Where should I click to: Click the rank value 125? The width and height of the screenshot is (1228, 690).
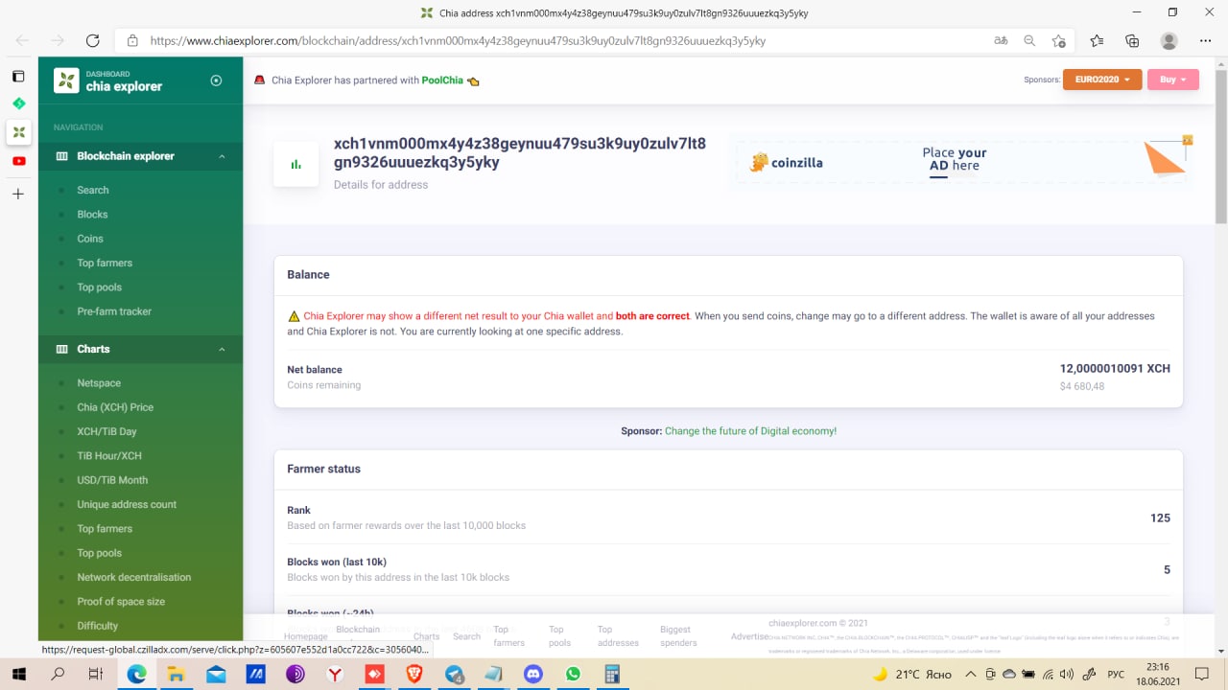coord(1160,517)
